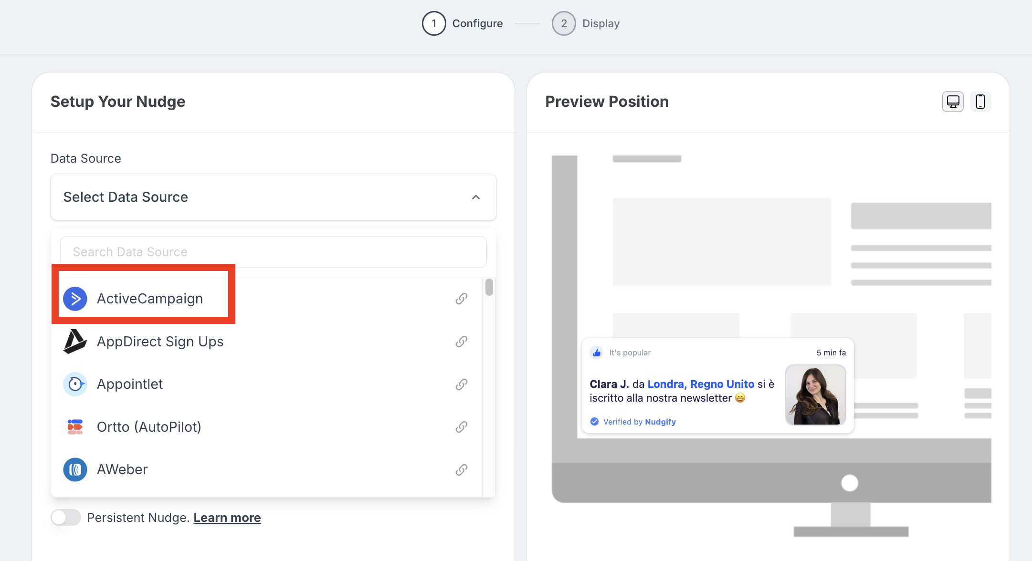Click link icon beside AWeber
Image resolution: width=1032 pixels, height=561 pixels.
click(x=461, y=470)
